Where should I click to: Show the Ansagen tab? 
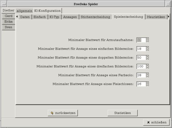70,17
